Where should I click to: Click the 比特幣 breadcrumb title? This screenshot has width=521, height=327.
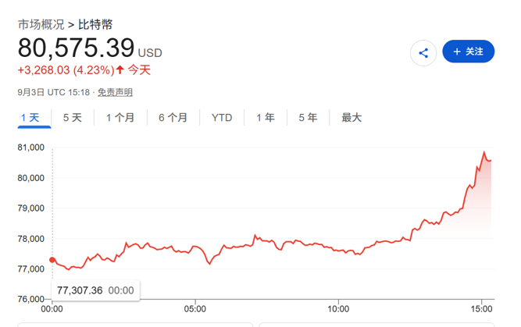click(95, 24)
